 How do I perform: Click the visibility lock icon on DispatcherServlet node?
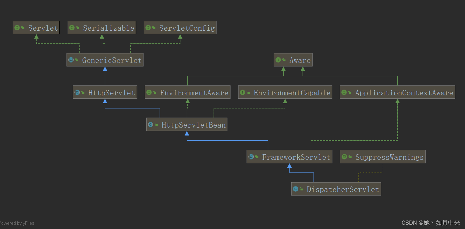[301, 189]
